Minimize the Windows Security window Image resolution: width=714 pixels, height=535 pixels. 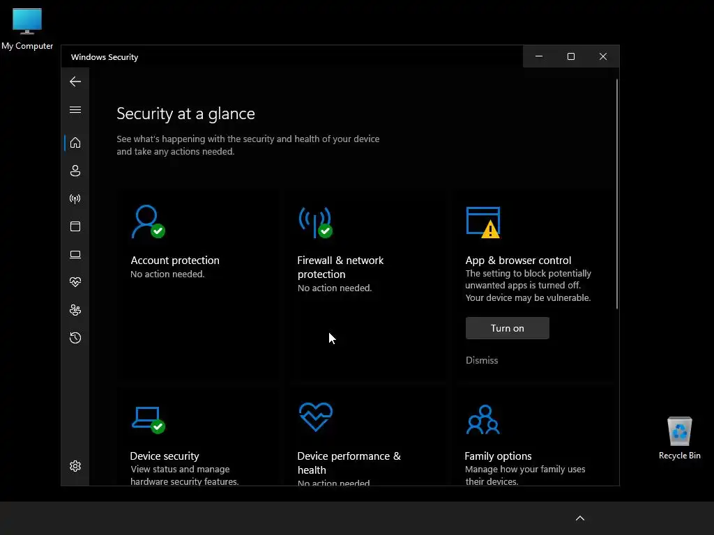point(539,56)
